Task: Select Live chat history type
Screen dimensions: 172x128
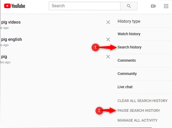Action: (125, 87)
